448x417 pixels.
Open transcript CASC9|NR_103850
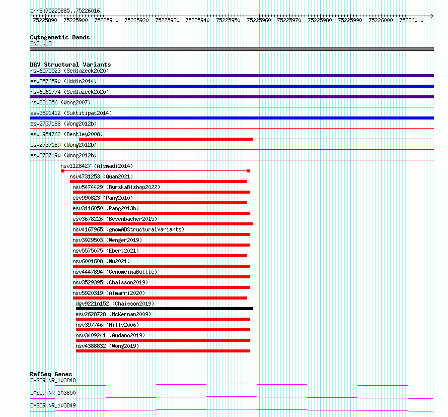[x=53, y=393]
